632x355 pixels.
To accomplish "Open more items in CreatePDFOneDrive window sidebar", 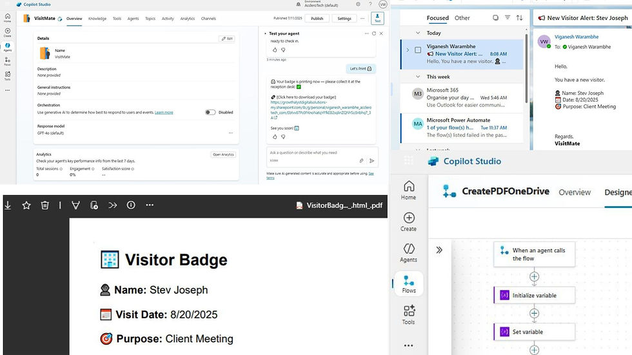I will click(408, 345).
